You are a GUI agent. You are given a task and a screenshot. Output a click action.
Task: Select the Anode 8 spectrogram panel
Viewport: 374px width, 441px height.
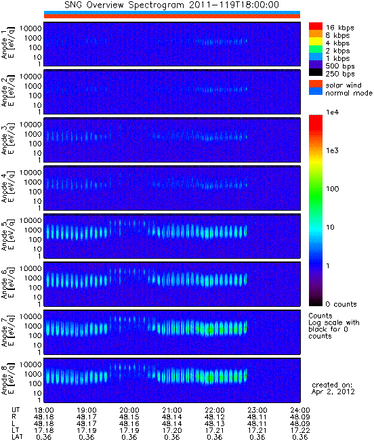coord(172,380)
